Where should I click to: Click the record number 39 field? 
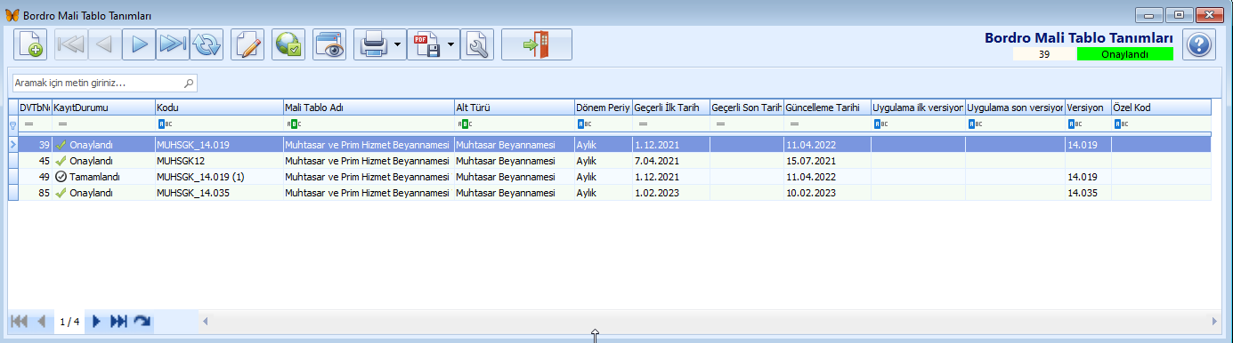1043,54
